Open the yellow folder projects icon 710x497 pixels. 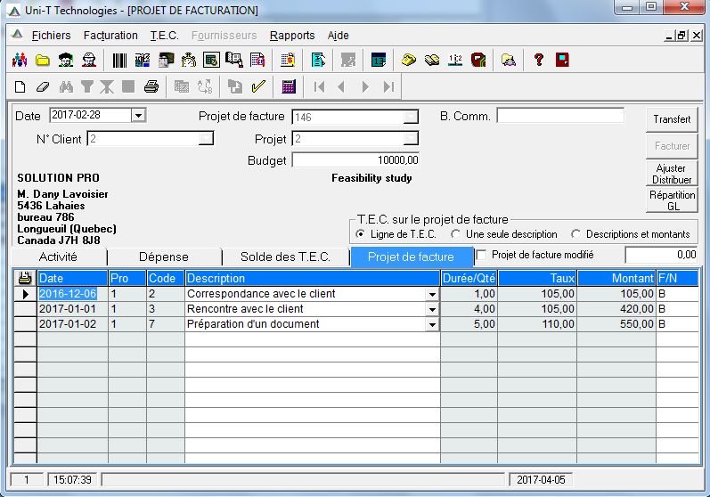(x=42, y=61)
